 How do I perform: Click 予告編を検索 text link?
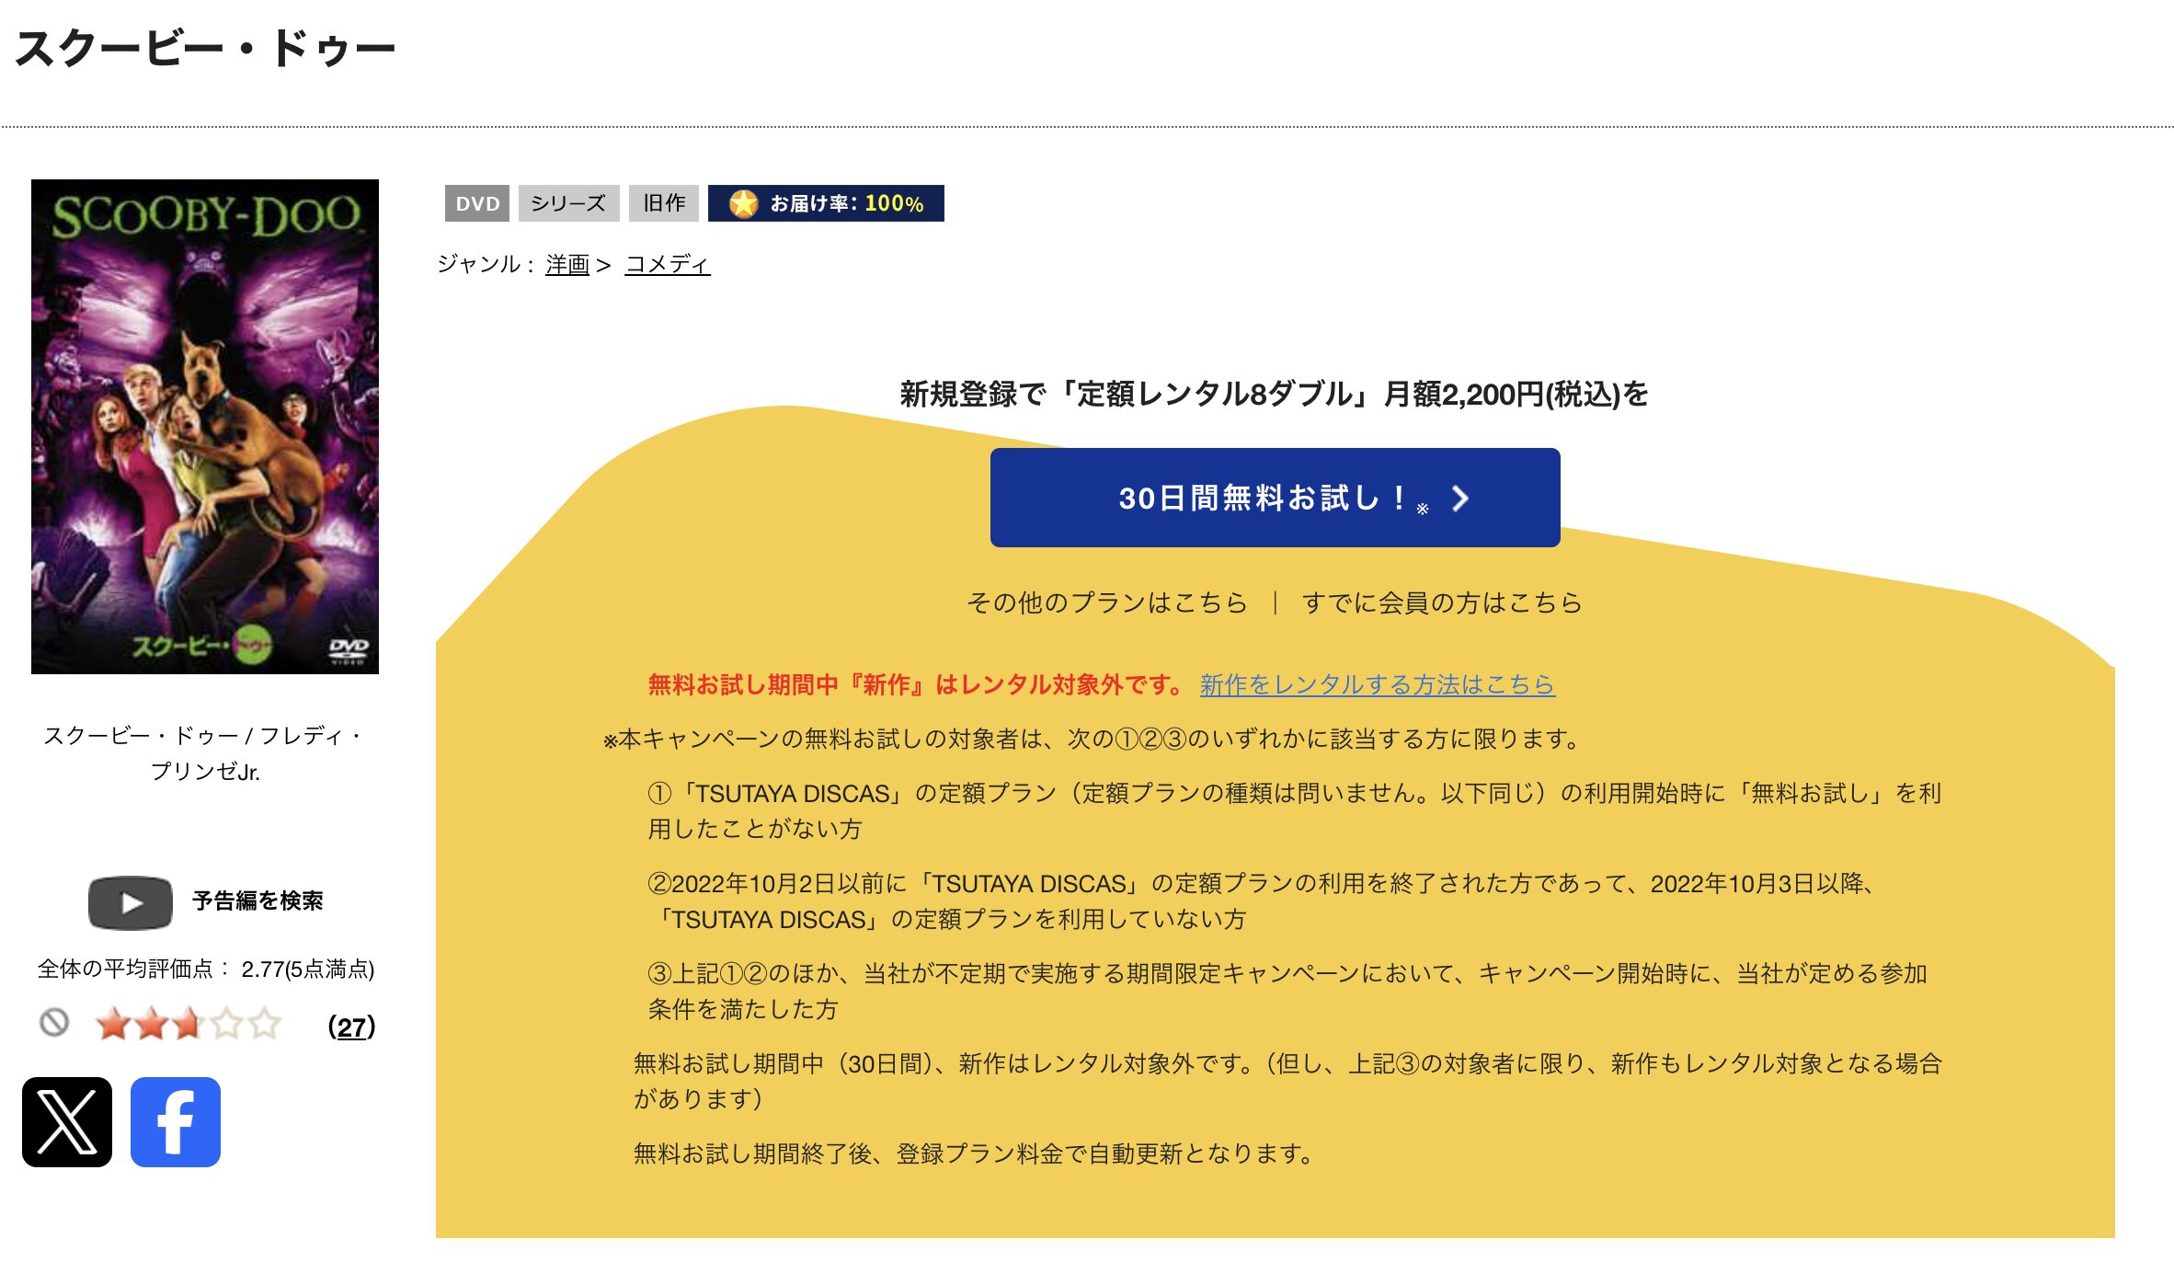point(257,901)
